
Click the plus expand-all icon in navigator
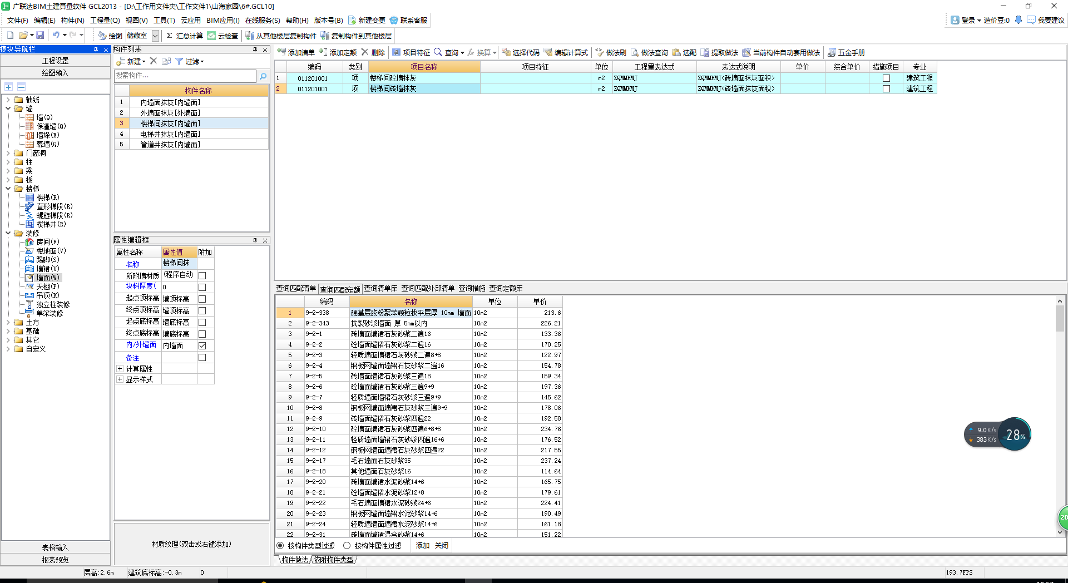[x=8, y=87]
